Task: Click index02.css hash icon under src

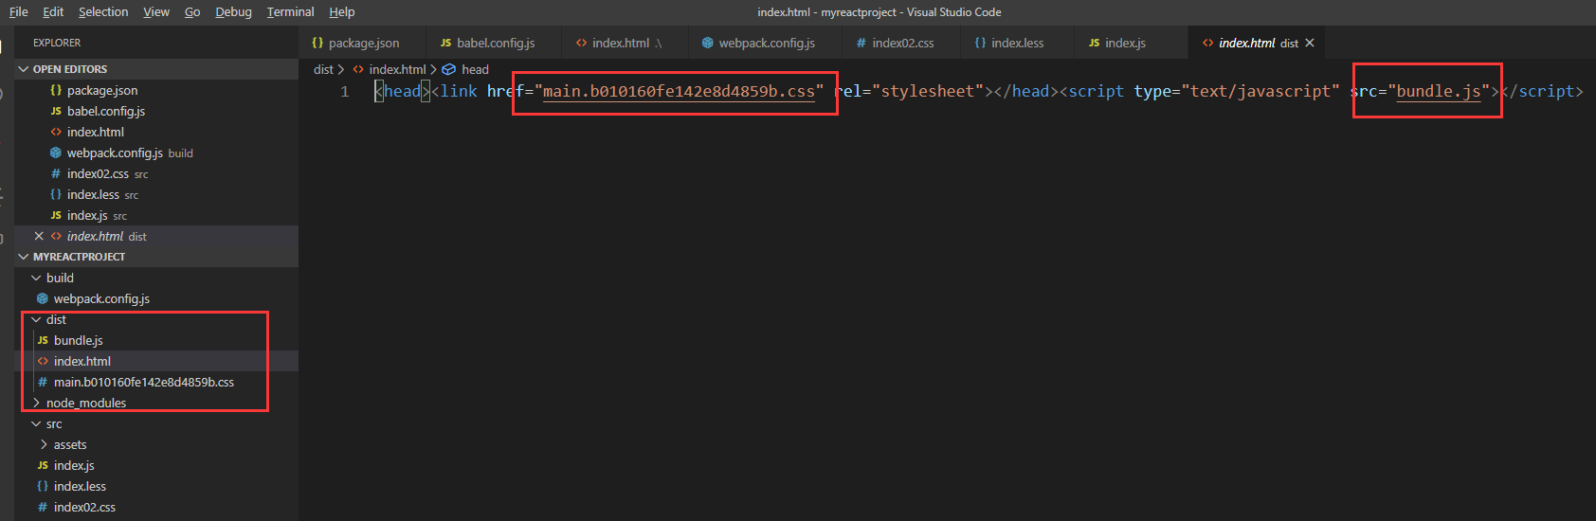Action: (43, 507)
